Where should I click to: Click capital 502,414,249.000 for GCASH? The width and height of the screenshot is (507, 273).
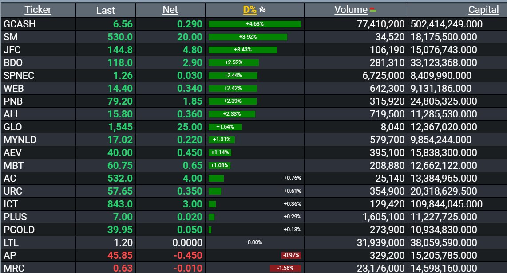(x=447, y=24)
